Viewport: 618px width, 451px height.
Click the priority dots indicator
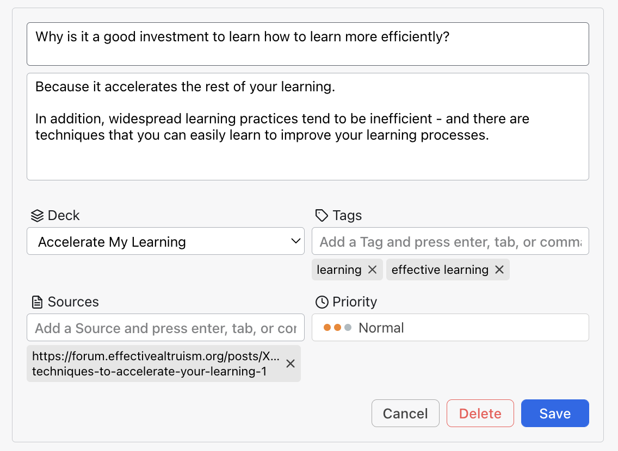coord(337,328)
